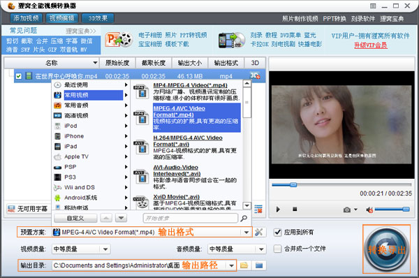This screenshot has height=278, width=419.
Task: Browse for output folder icon
Action: tap(244, 265)
